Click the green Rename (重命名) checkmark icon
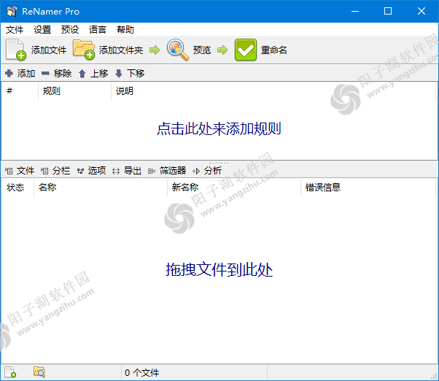Screen dimensions: 439x381 (x=246, y=50)
